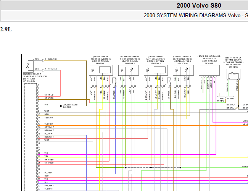The width and height of the screenshot is (248, 191).
Task: Click the 'COOLING FANS SYSTEM' label
Action: (x=70, y=106)
